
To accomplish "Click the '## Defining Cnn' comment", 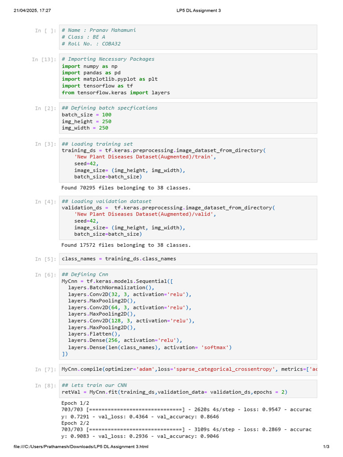I will click(85, 274).
